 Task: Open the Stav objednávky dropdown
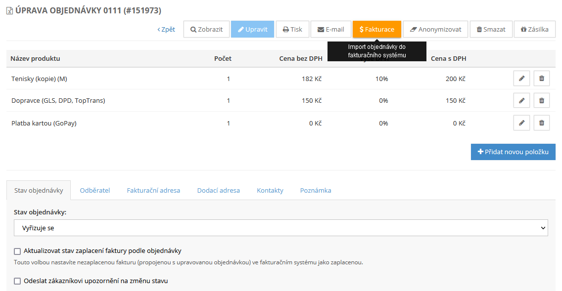(x=281, y=228)
